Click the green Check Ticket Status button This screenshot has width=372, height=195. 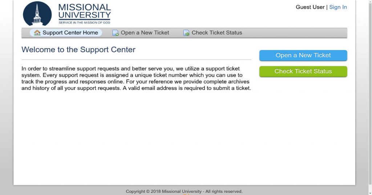pos(303,71)
